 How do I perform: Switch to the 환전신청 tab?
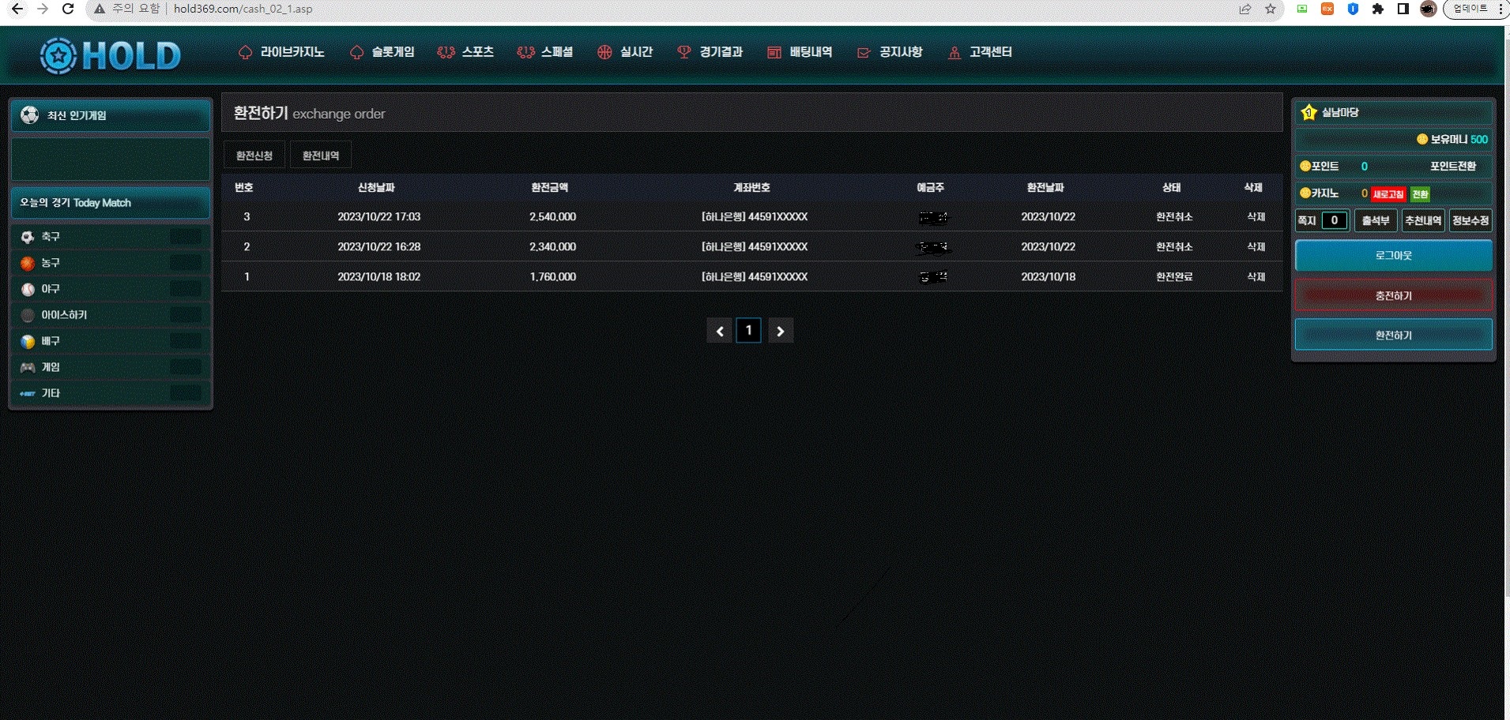click(254, 156)
